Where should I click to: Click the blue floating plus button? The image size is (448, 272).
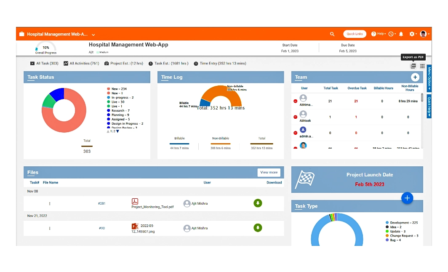coord(407,198)
